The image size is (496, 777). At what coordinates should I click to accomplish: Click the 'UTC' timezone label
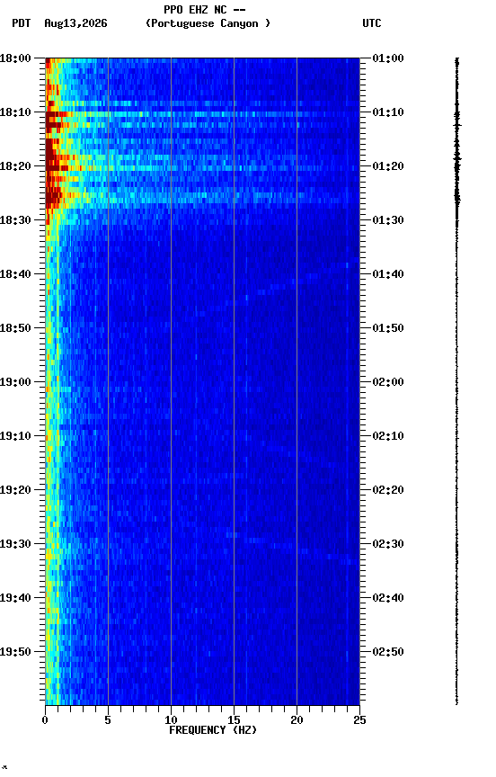point(372,23)
